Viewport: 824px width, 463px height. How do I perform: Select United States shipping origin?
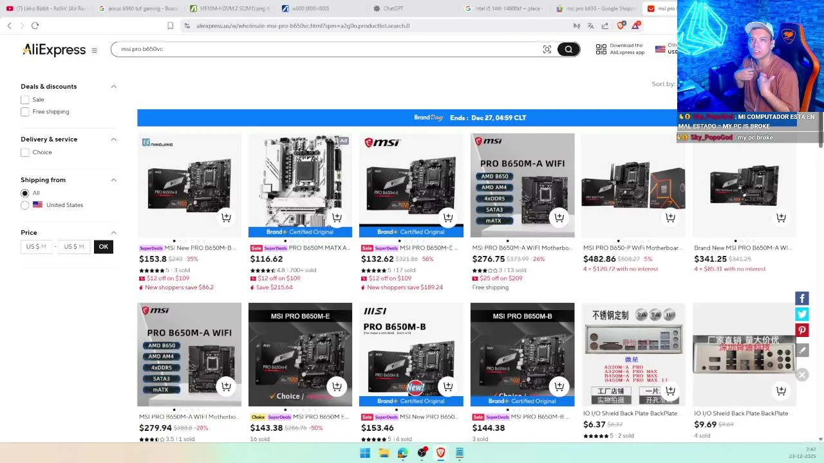click(x=24, y=205)
